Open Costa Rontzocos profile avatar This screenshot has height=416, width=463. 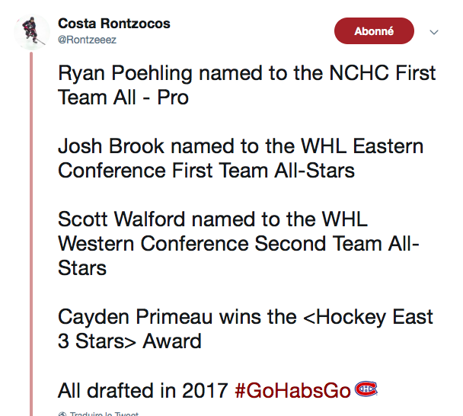[x=32, y=32]
